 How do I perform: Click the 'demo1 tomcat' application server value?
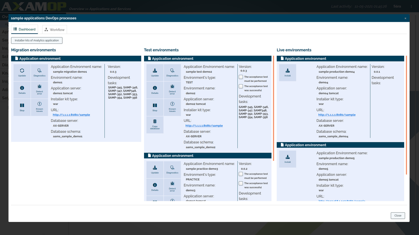[x=63, y=93]
